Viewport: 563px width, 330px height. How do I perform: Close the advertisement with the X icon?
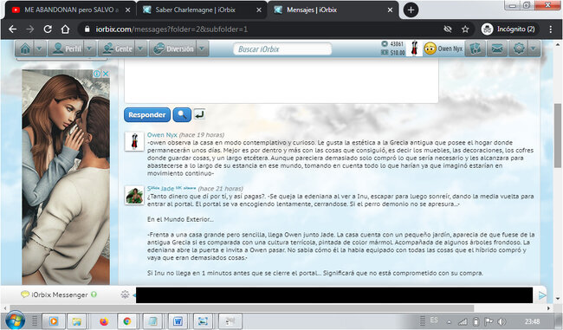tap(106, 74)
